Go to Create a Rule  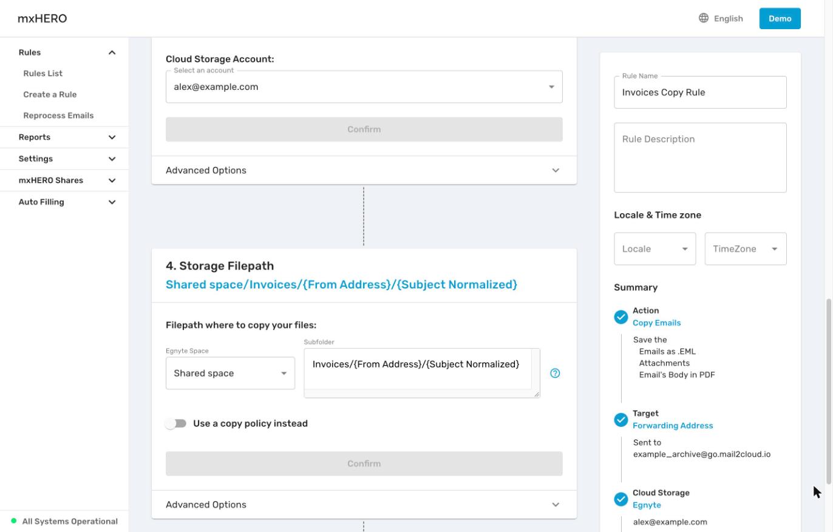(x=50, y=95)
